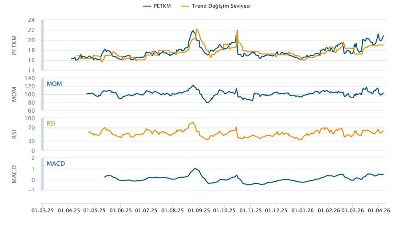Screen dimensions: 397x228
Task: Click the rotated MOM y-axis title
Action: pyautogui.click(x=14, y=94)
